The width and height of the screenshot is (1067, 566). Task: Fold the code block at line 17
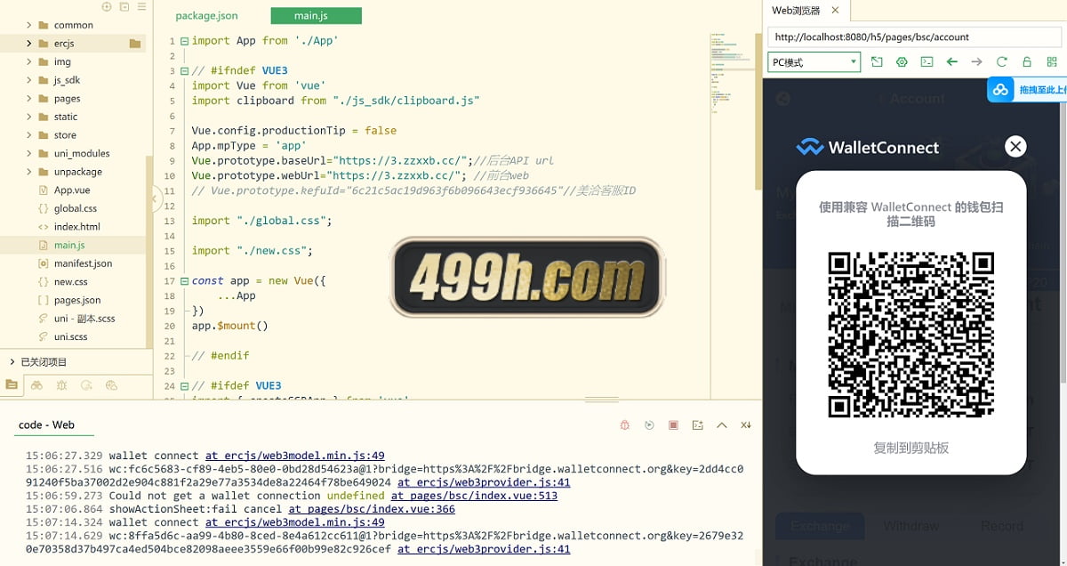184,280
